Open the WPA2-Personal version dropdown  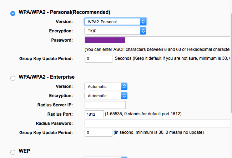pos(115,22)
